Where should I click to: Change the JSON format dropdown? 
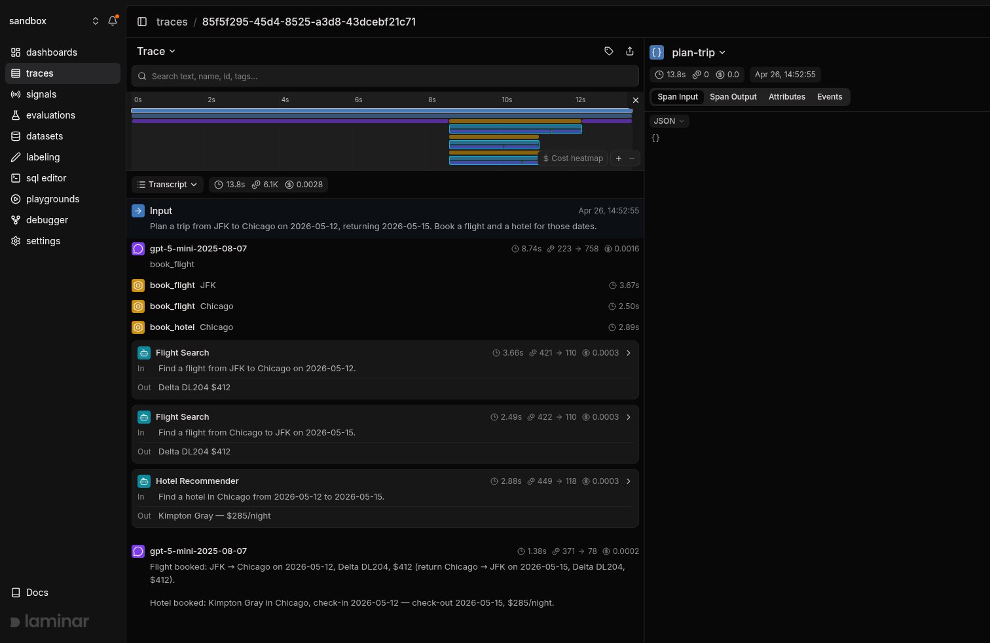[669, 121]
